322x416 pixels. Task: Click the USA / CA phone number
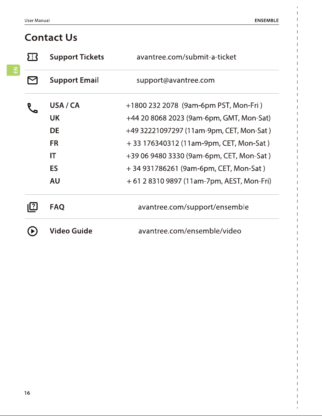pyautogui.click(x=152, y=106)
